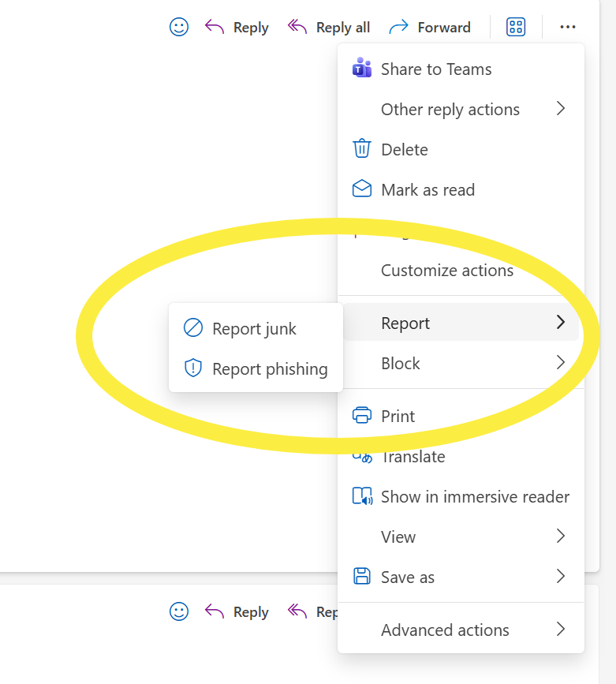Select the Mark as read envelope icon
This screenshot has height=684, width=616.
click(362, 189)
